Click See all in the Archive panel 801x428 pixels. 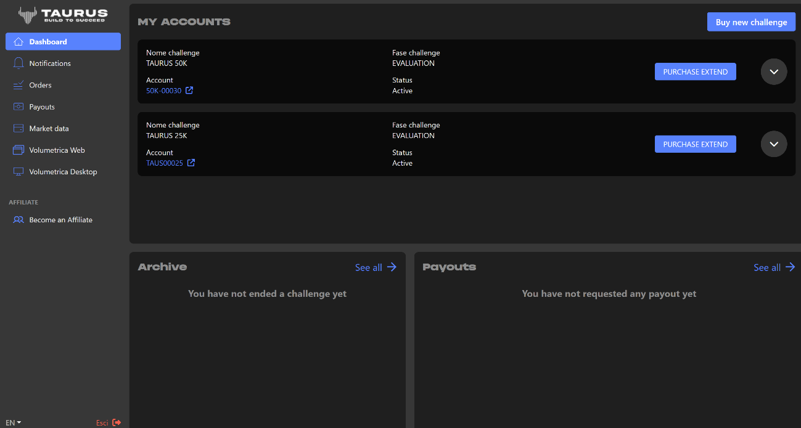coord(369,267)
